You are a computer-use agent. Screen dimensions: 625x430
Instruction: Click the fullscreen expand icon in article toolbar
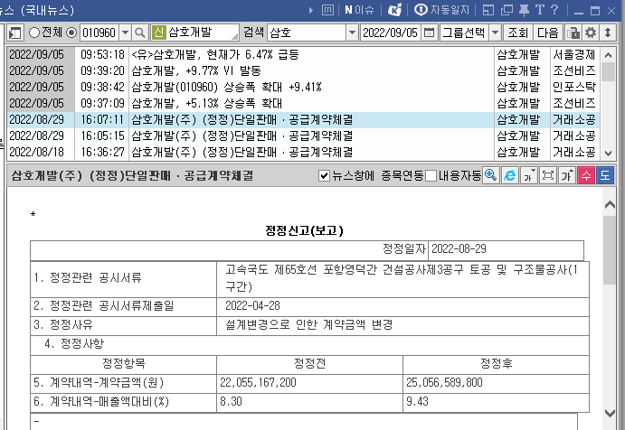tap(548, 175)
